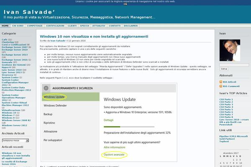Open the Gestione dei Sistemi category

tap(14, 65)
